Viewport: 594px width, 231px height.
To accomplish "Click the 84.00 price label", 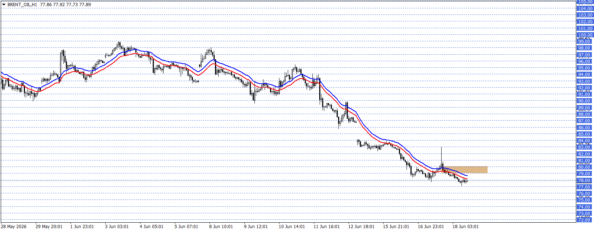I will 585,141.
